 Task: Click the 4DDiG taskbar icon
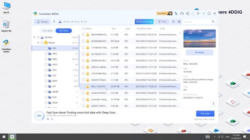point(12,136)
